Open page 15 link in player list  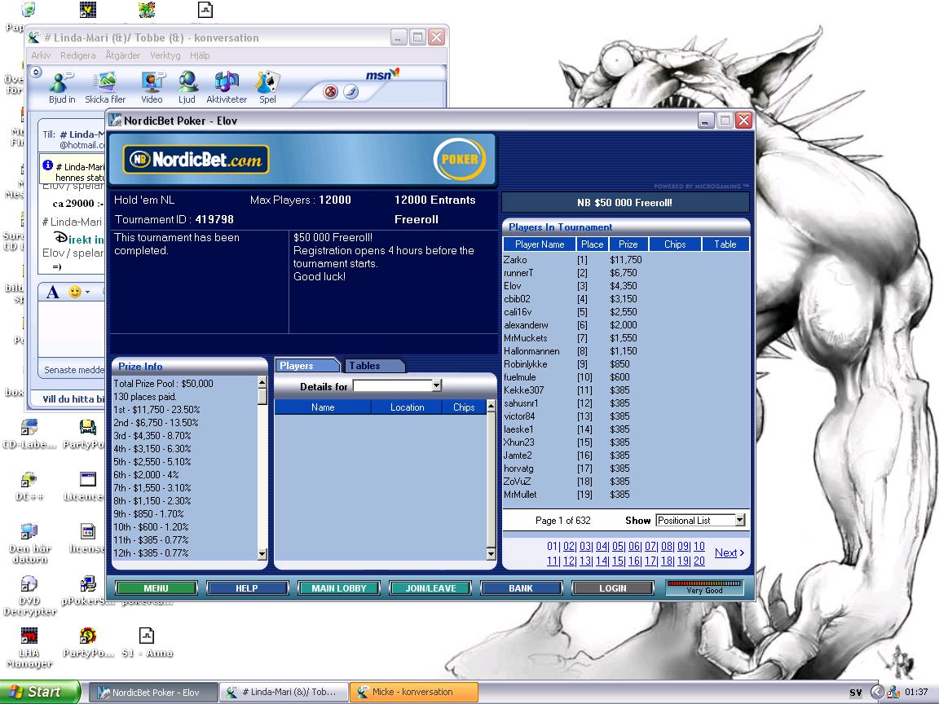click(x=617, y=561)
